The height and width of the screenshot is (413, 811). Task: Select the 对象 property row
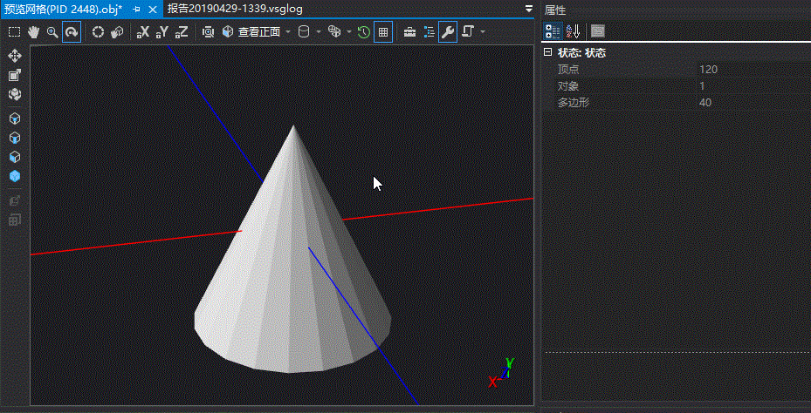pos(676,85)
